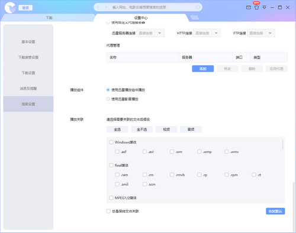The height and width of the screenshot is (233, 296).
Task: Open 消息及提醒 in sidebar
Action: [x=28, y=88]
